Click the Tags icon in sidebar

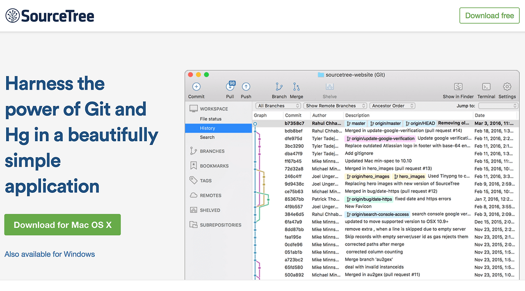coord(193,180)
